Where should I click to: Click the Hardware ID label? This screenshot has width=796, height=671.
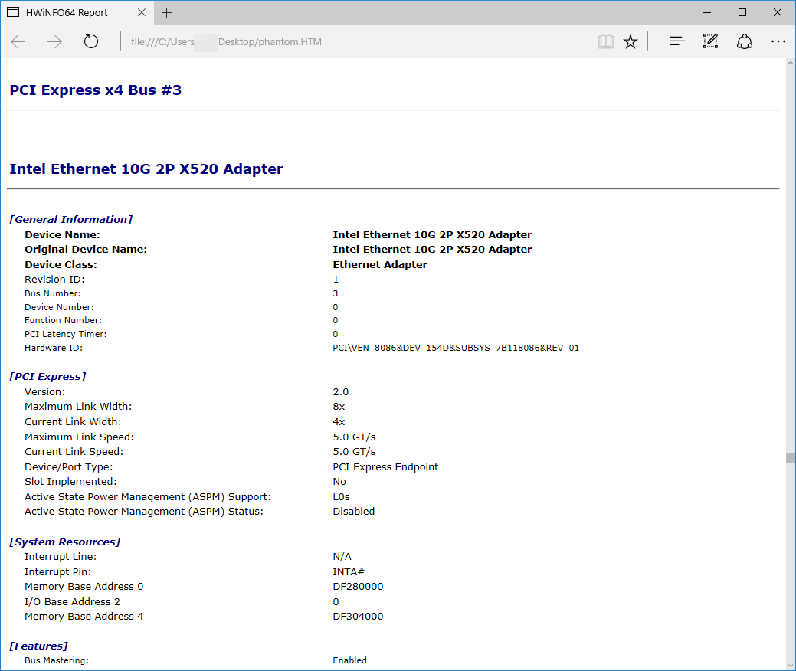(54, 348)
